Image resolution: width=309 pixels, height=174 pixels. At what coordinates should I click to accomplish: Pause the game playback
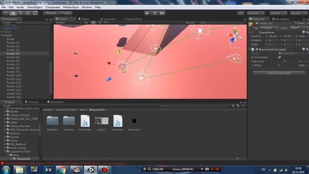pos(154,13)
